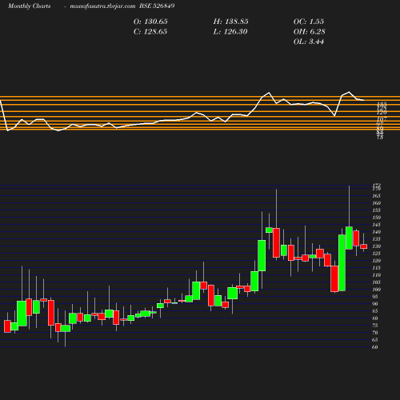Click the 85 price axis label
Image resolution: width=400 pixels, height=400 pixels.
tap(374, 311)
